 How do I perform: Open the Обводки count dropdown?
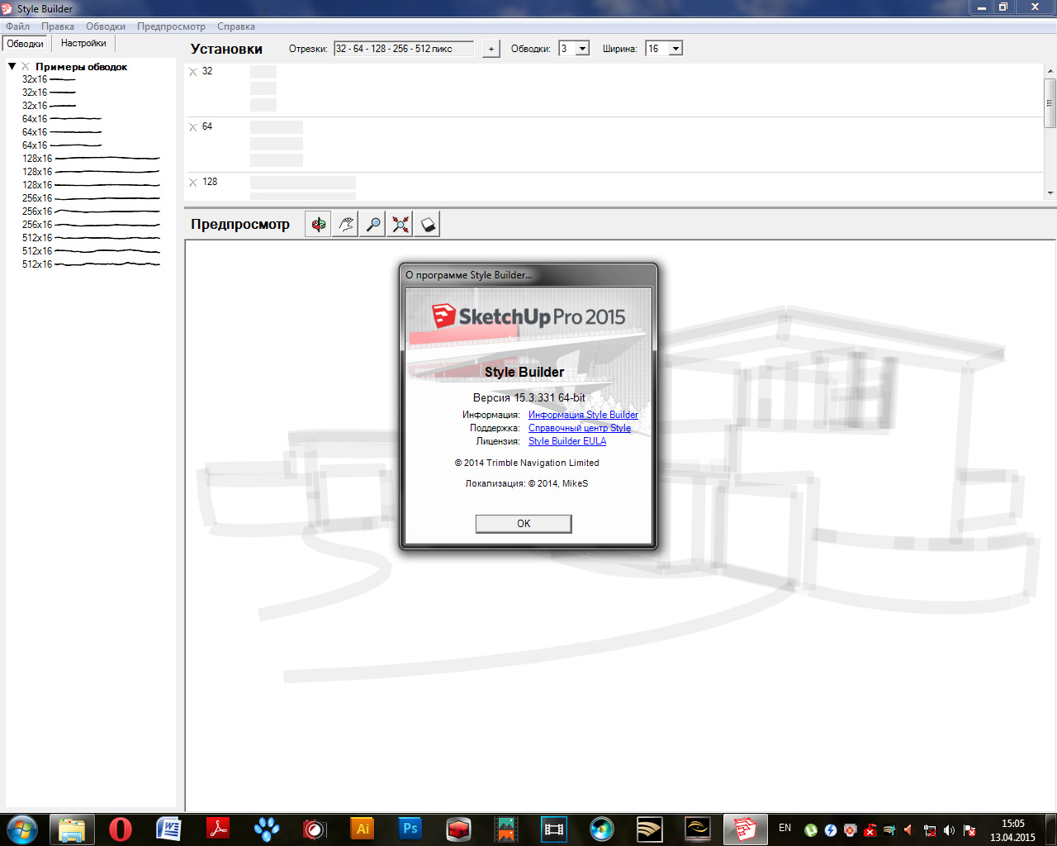tap(582, 49)
